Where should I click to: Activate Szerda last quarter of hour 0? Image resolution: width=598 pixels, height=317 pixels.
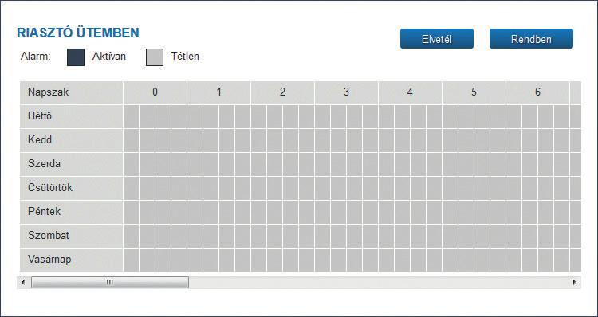coord(179,164)
